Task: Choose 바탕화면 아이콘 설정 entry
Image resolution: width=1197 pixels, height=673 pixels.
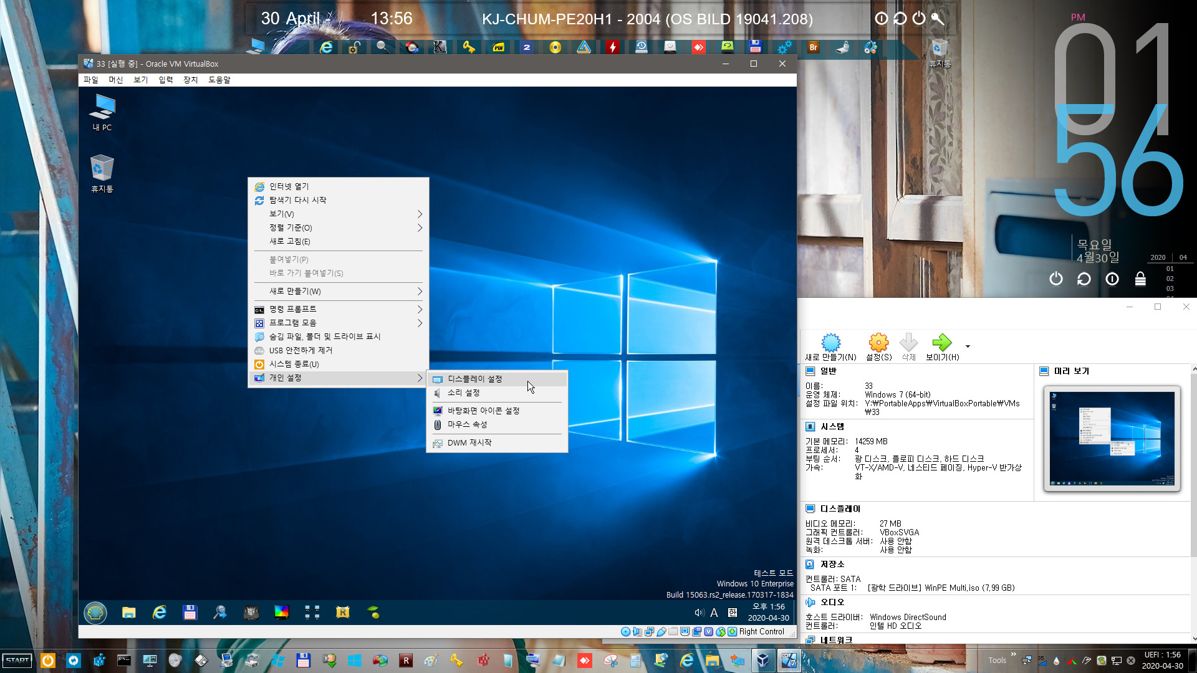Action: tap(497, 411)
